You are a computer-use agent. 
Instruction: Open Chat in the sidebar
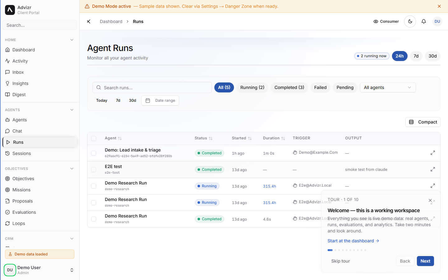coord(40,131)
